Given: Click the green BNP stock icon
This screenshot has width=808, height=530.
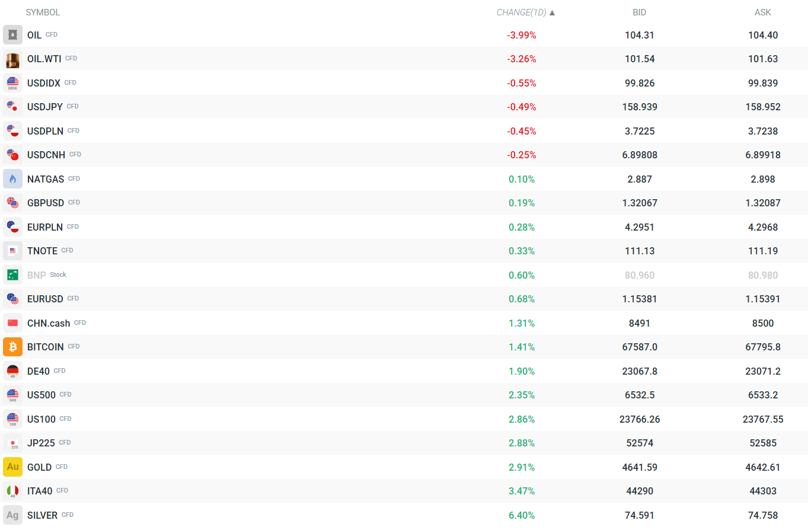Looking at the screenshot, I should [x=12, y=275].
